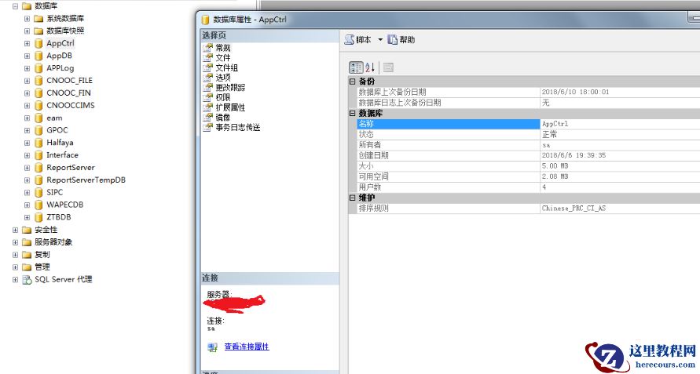Click the 数据库上次备份日期 row
The width and height of the screenshot is (700, 374).
[529, 92]
